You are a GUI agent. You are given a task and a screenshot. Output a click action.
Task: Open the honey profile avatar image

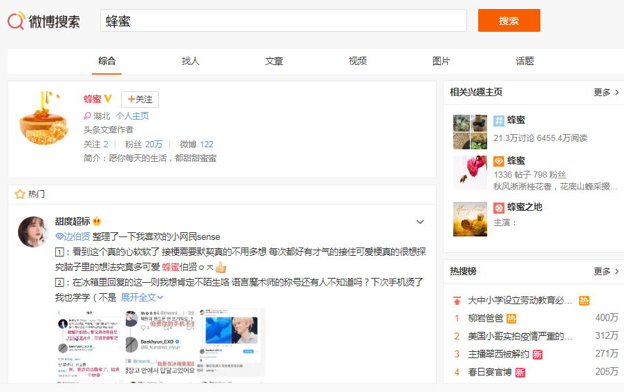pyautogui.click(x=44, y=116)
